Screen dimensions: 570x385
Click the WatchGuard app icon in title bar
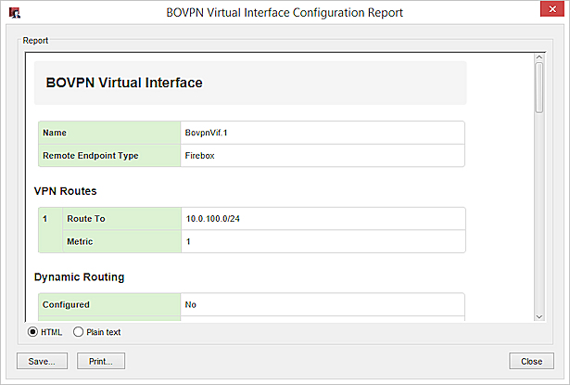(x=15, y=13)
